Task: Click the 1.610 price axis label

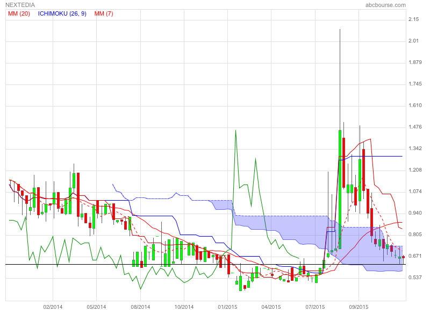Action: [415, 105]
